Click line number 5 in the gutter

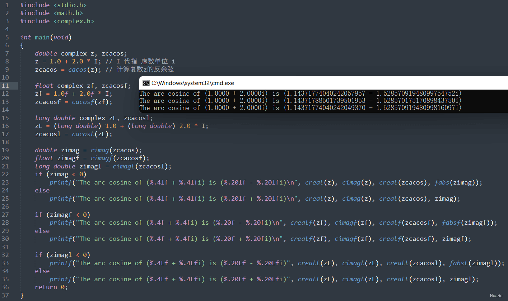tap(7, 37)
